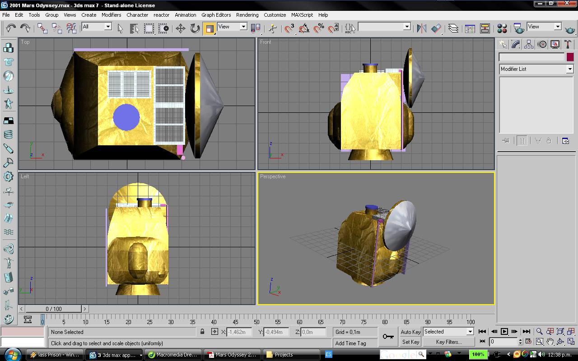Open the Curve Editor
Image resolution: width=578 pixels, height=361 pixels.
[470, 28]
